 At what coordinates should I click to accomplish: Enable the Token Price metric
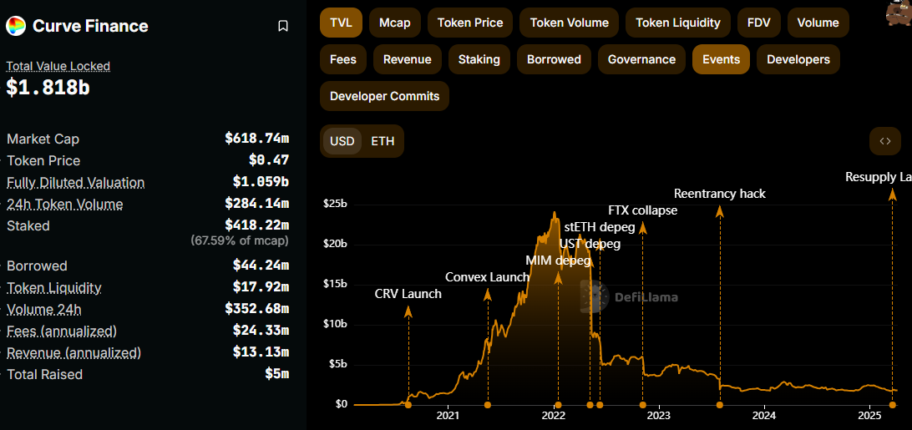coord(470,23)
